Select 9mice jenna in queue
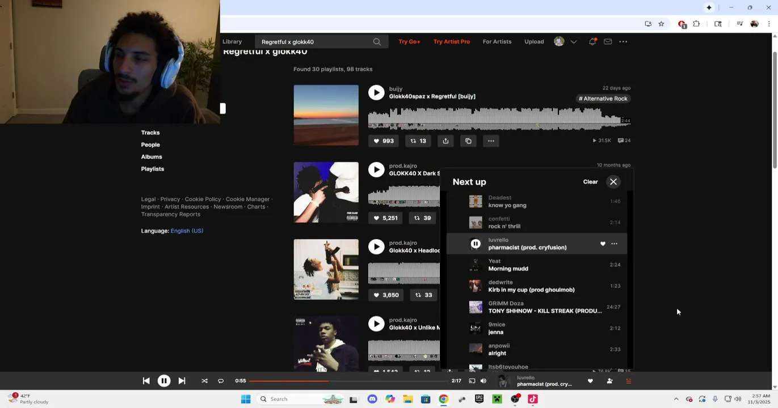 pos(537,328)
